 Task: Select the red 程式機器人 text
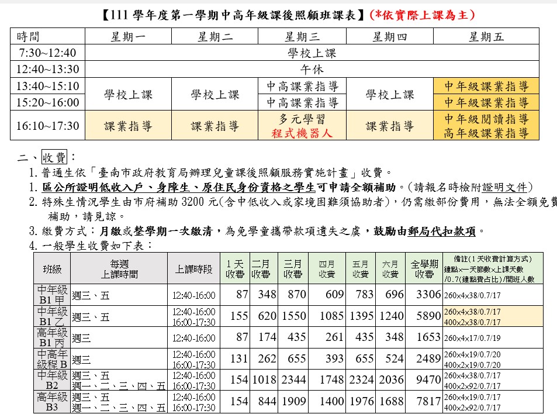[302, 133]
